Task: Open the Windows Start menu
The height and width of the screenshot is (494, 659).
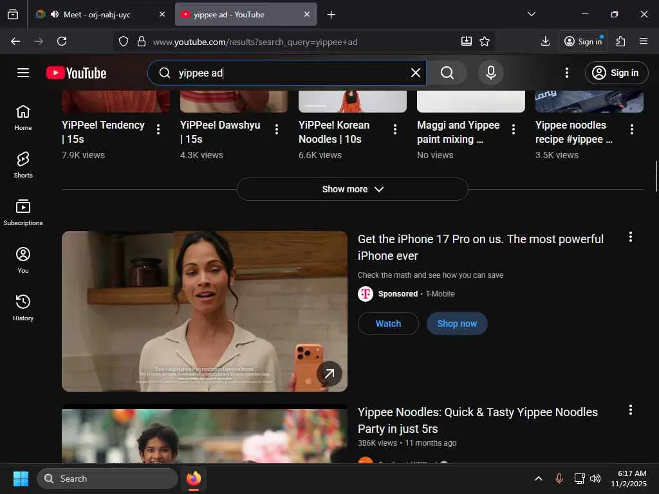Action: [x=21, y=479]
